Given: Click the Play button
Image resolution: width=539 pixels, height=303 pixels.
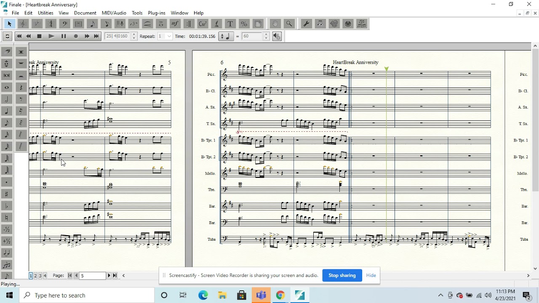Looking at the screenshot, I should (x=51, y=36).
